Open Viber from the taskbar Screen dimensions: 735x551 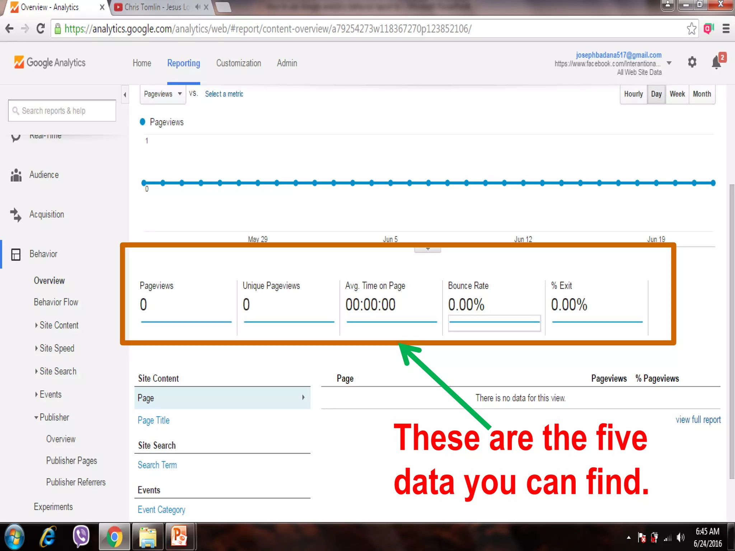(x=81, y=537)
